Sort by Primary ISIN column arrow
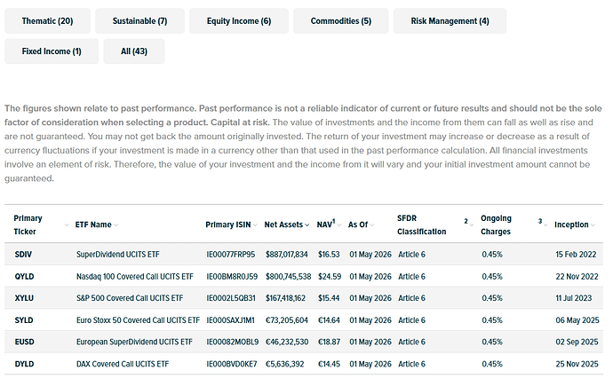This screenshot has width=613, height=386. (x=255, y=225)
